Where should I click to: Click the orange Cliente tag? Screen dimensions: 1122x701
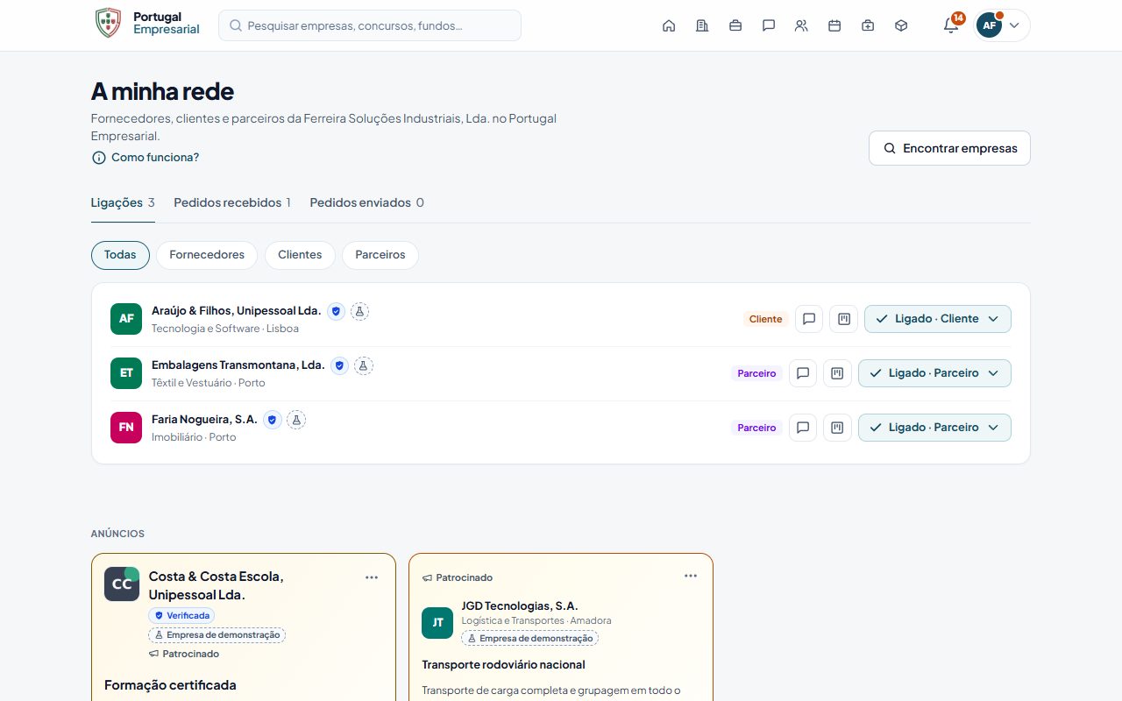point(765,319)
